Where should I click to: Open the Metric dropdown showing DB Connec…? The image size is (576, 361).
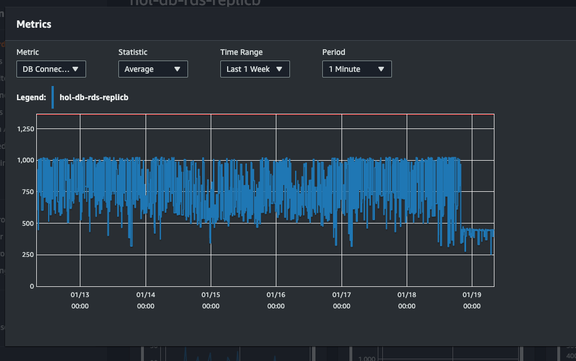51,69
